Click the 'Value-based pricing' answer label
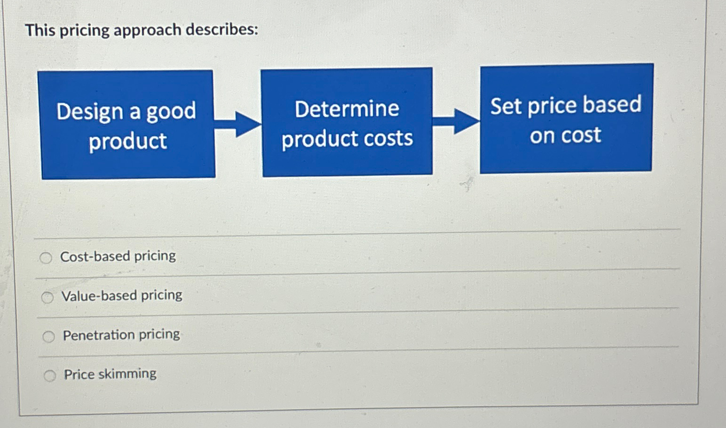The width and height of the screenshot is (726, 428). 121,295
